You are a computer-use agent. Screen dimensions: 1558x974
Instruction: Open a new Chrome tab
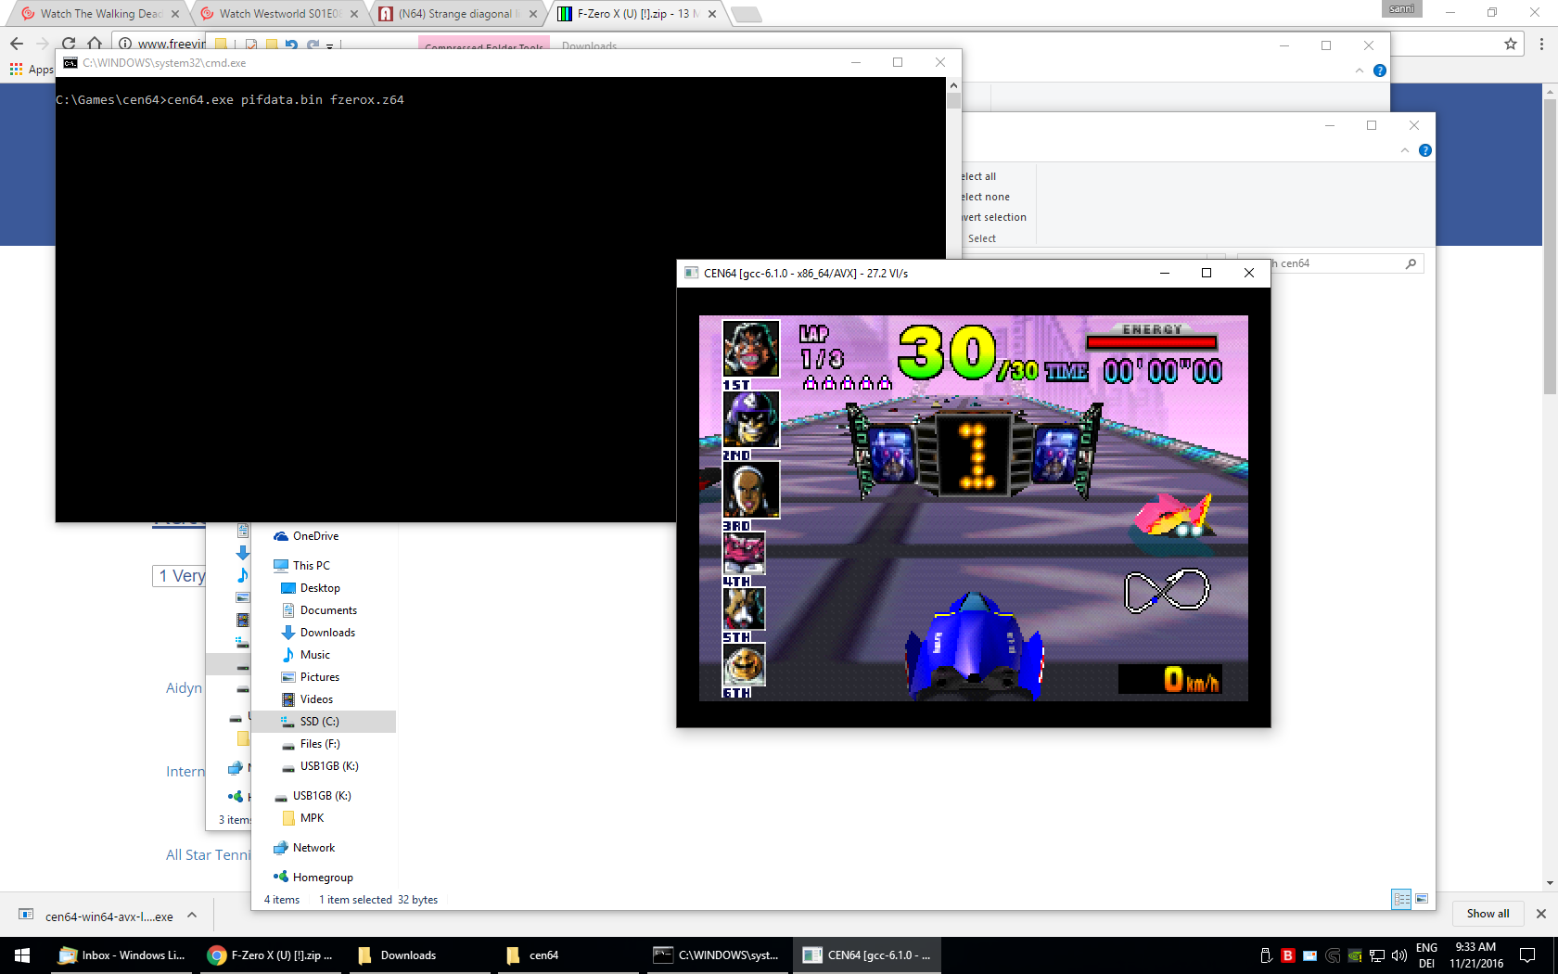click(x=746, y=14)
